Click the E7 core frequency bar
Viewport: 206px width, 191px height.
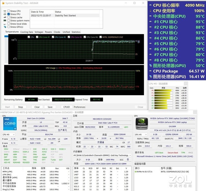164,108
